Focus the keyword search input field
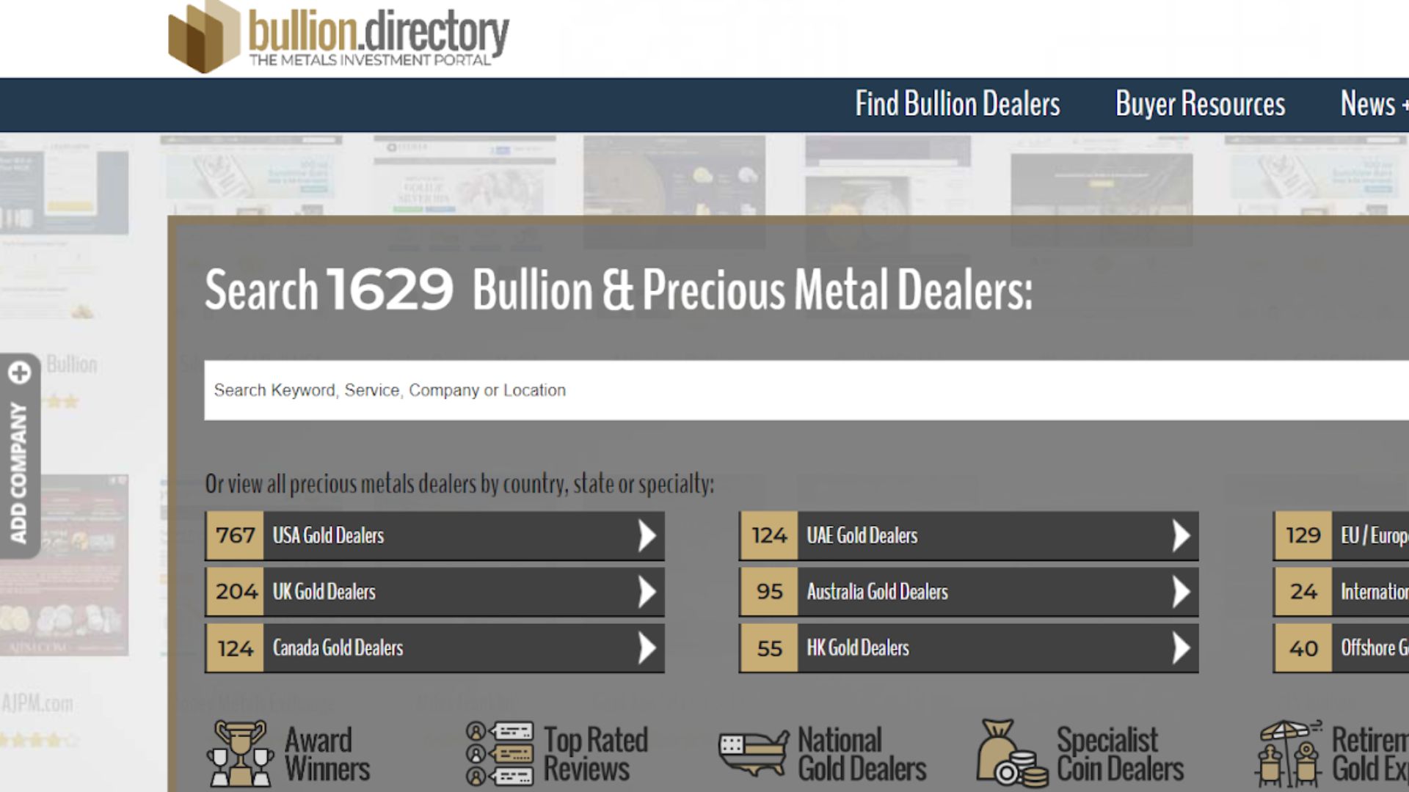 tap(807, 390)
